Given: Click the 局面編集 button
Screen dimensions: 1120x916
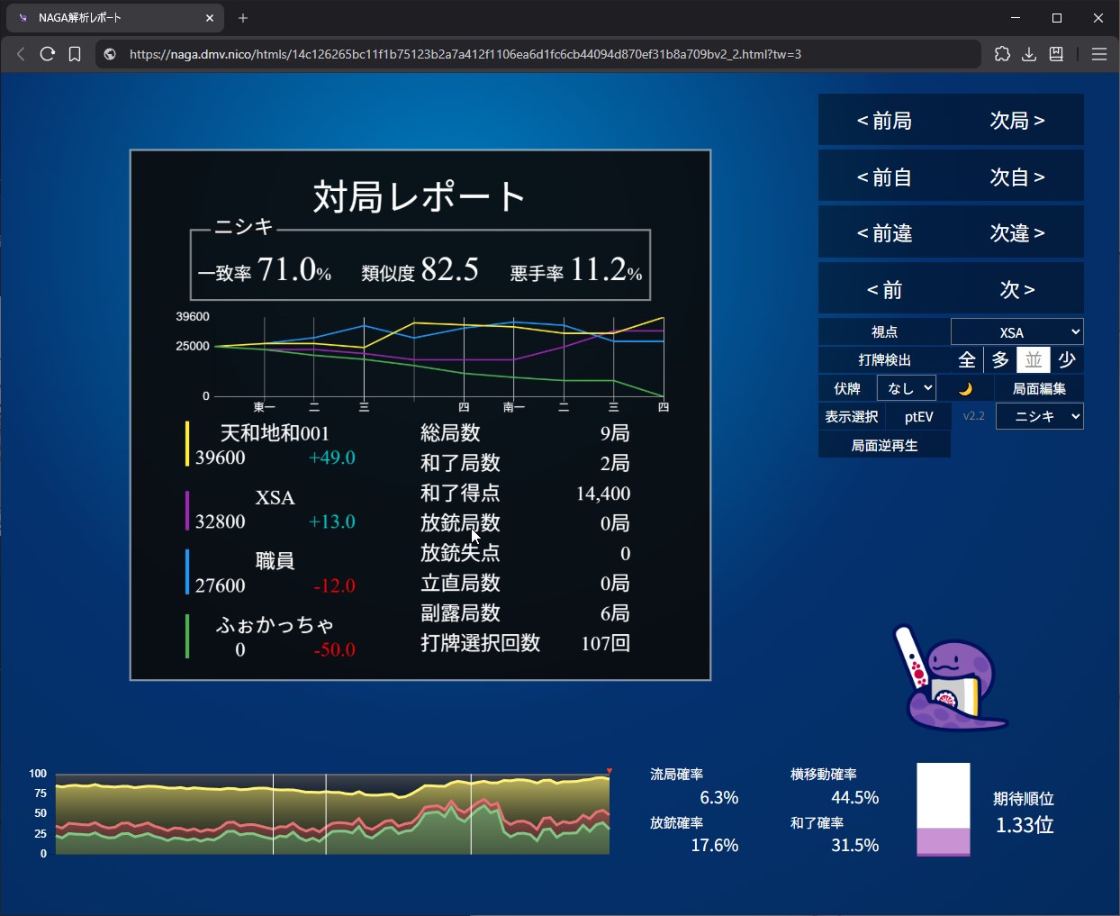Looking at the screenshot, I should (1039, 388).
